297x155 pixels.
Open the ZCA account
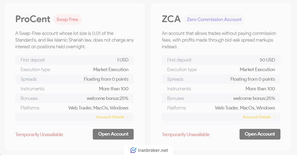point(260,134)
